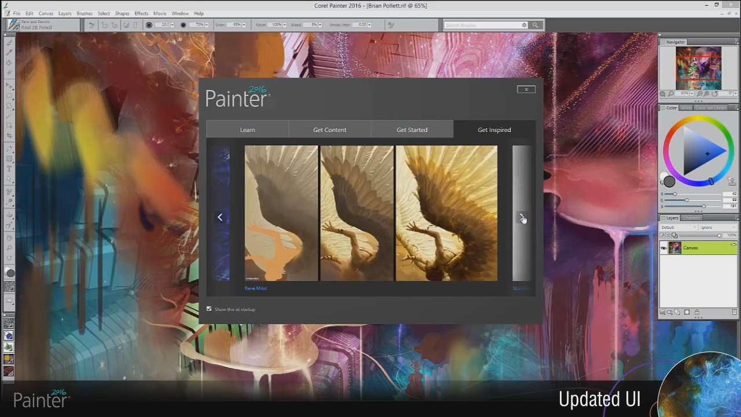Open the Nozzle selector in toolbox
The image size is (741, 417).
[9, 347]
